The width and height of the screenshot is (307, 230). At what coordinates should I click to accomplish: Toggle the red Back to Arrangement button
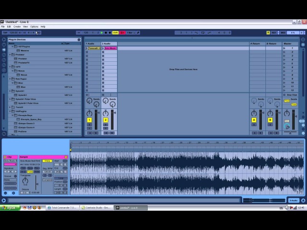(x=122, y=33)
